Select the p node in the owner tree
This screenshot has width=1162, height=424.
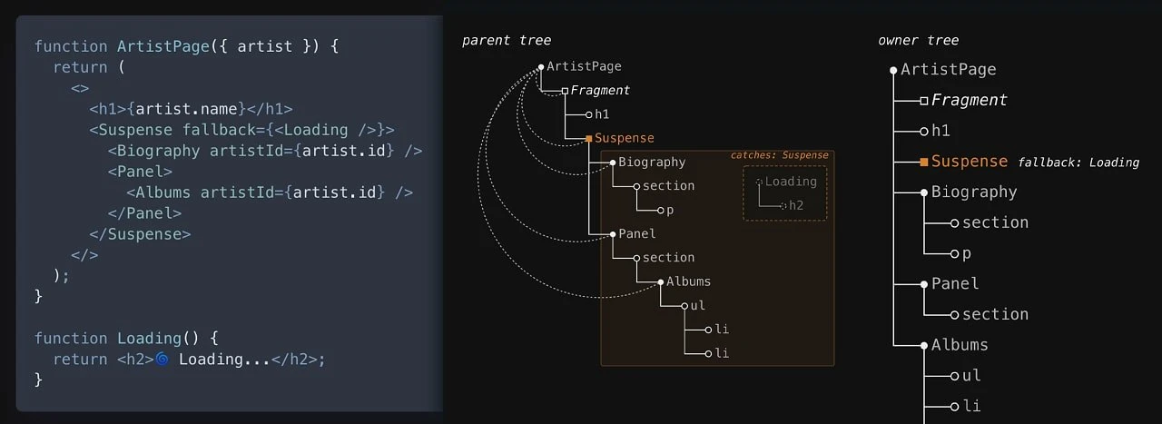[x=968, y=254]
